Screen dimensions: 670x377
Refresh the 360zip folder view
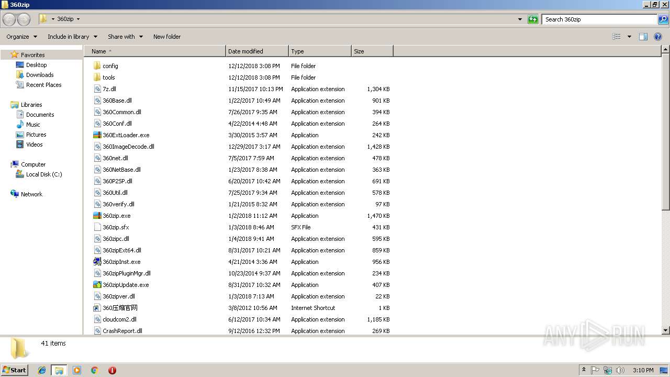click(533, 19)
